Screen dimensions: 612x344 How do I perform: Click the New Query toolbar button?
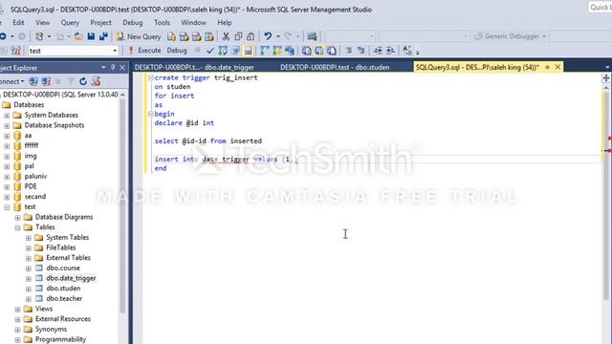tap(139, 36)
